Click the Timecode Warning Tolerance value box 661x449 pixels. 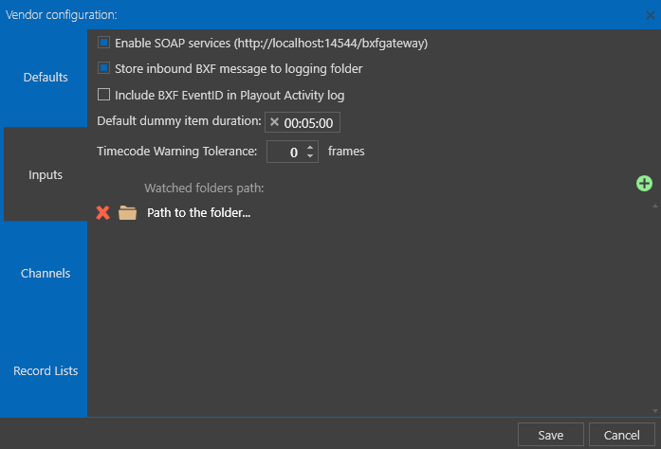(x=292, y=152)
